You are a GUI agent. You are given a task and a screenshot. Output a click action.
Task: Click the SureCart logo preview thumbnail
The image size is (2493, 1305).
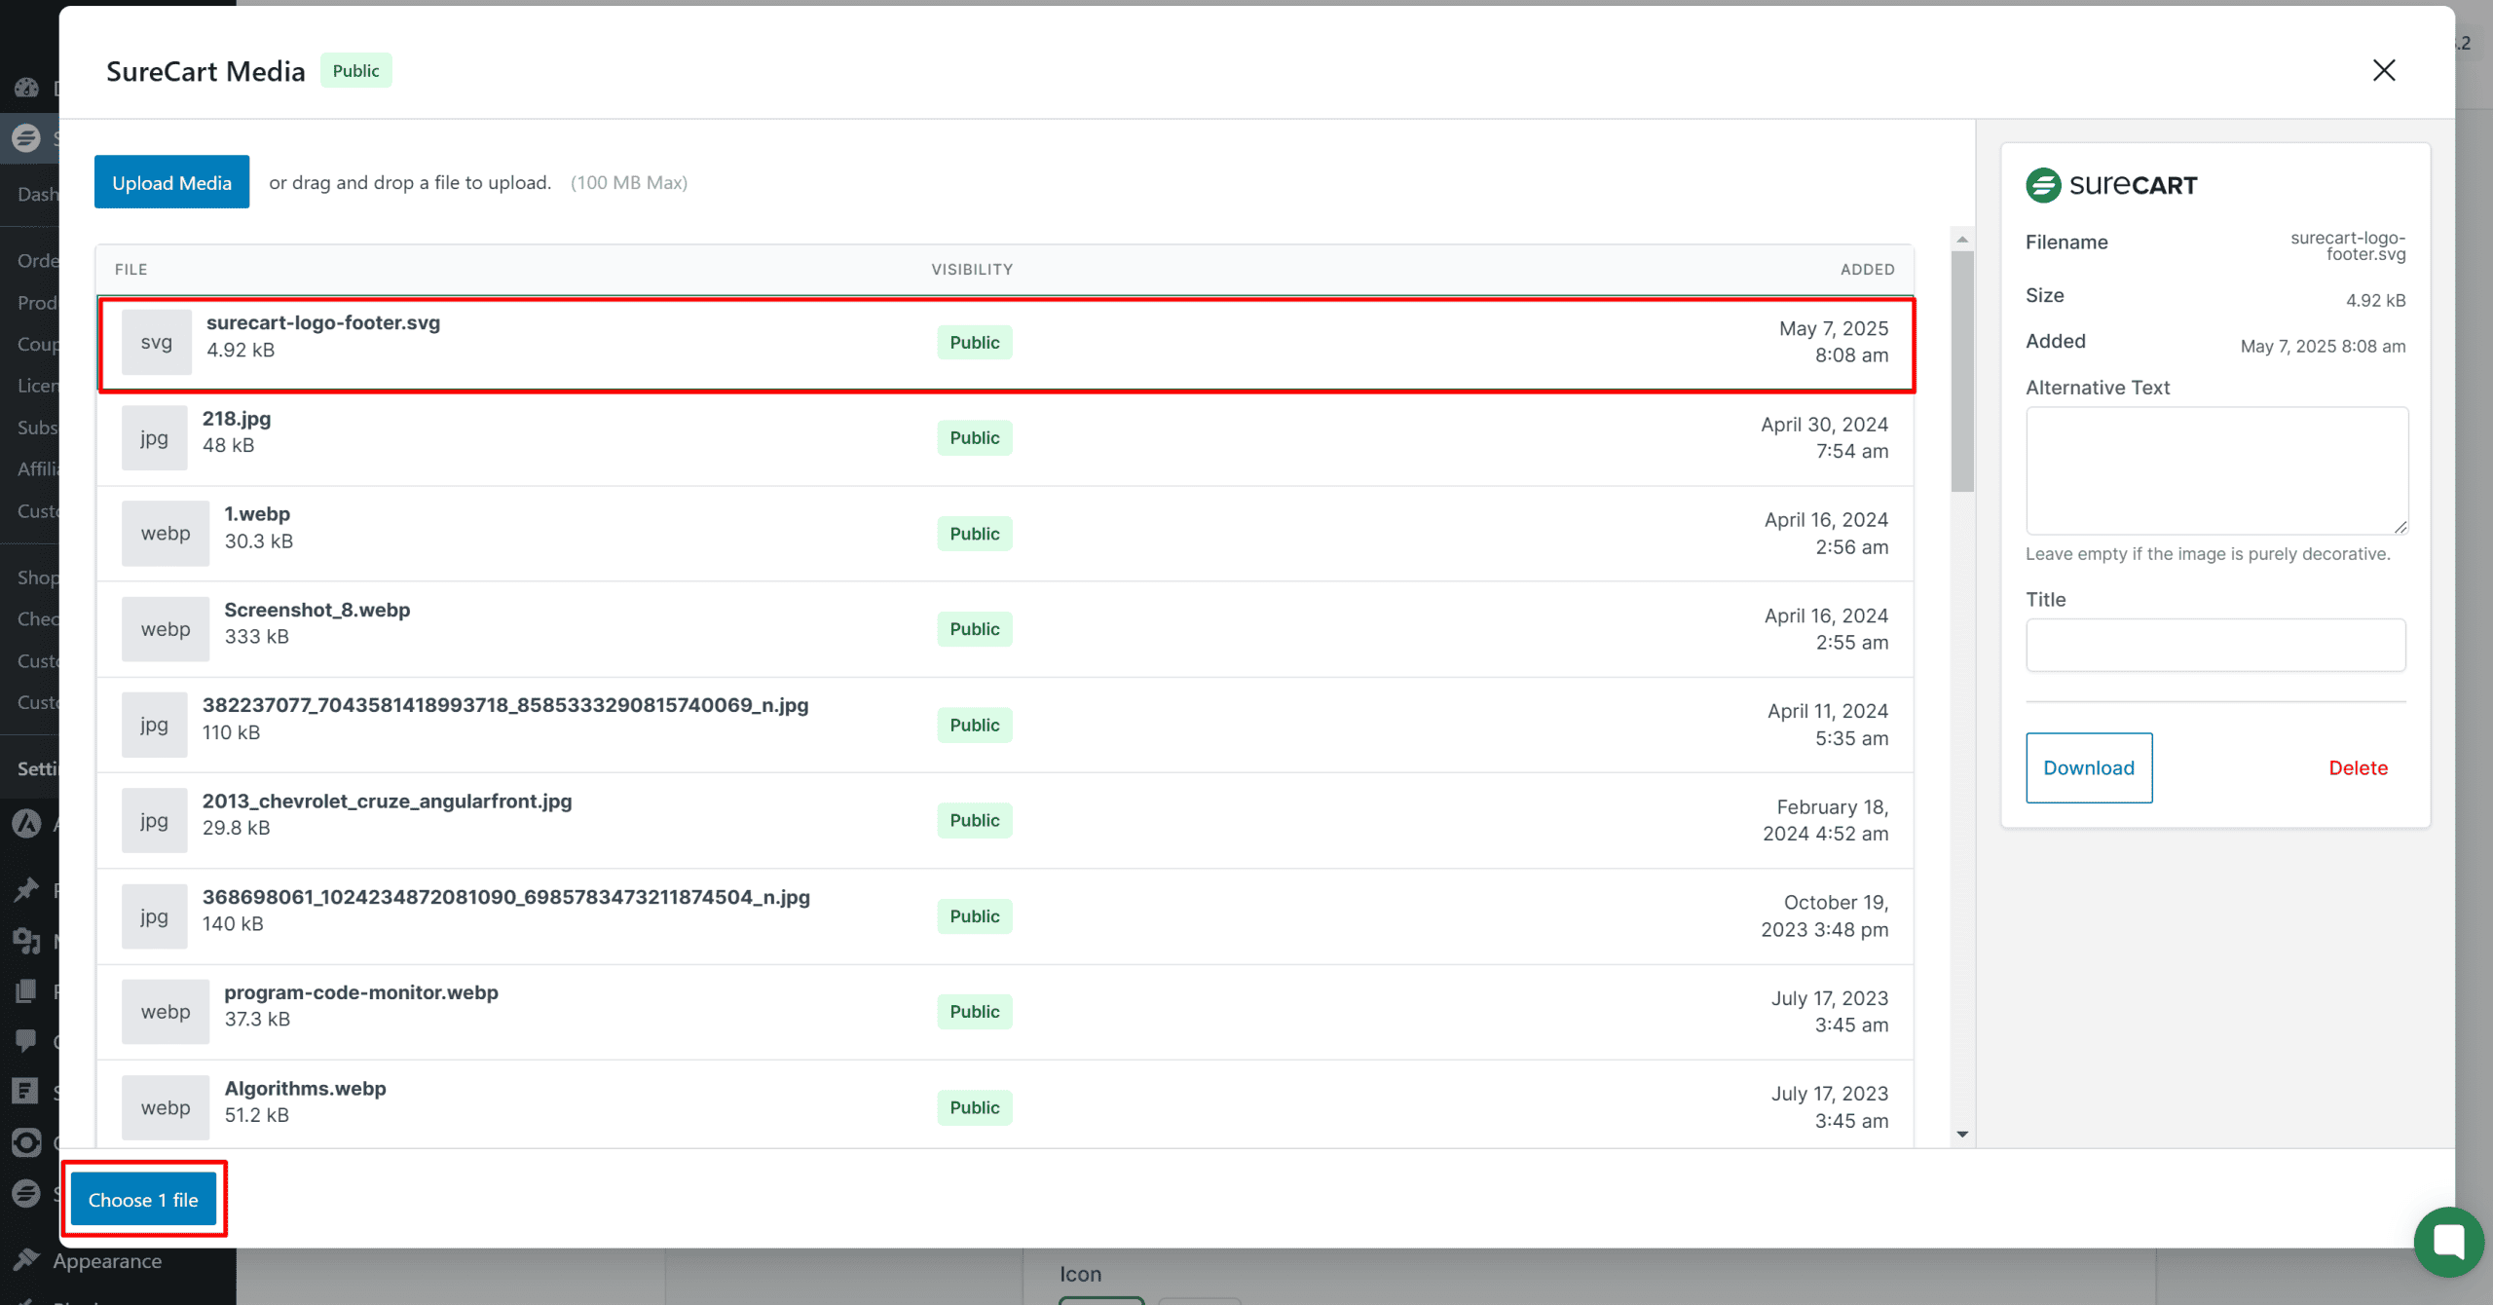(x=2111, y=185)
